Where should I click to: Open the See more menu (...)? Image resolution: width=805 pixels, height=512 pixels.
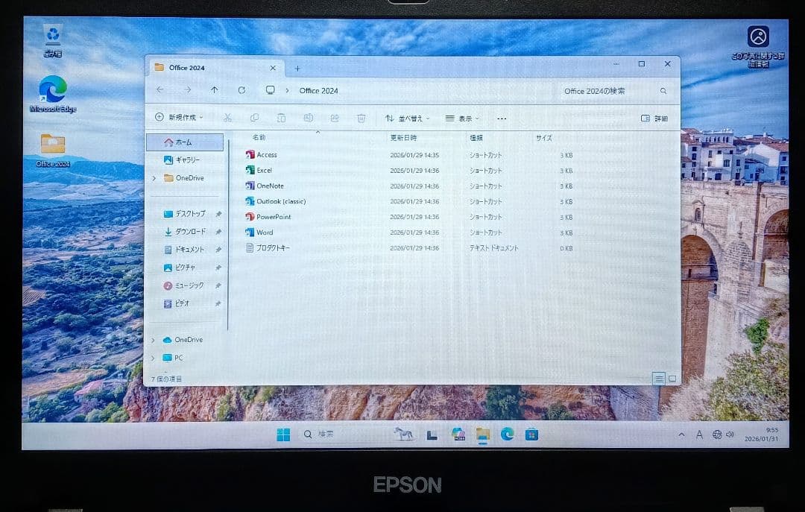(x=501, y=118)
